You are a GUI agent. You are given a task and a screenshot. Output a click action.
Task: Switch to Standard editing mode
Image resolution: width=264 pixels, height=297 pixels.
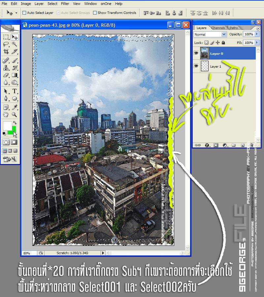[x=6, y=142]
